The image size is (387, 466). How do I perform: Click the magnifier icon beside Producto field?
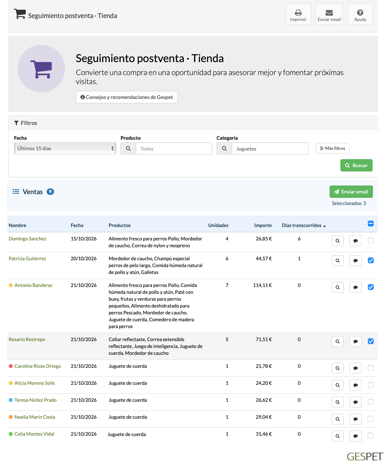(x=128, y=148)
